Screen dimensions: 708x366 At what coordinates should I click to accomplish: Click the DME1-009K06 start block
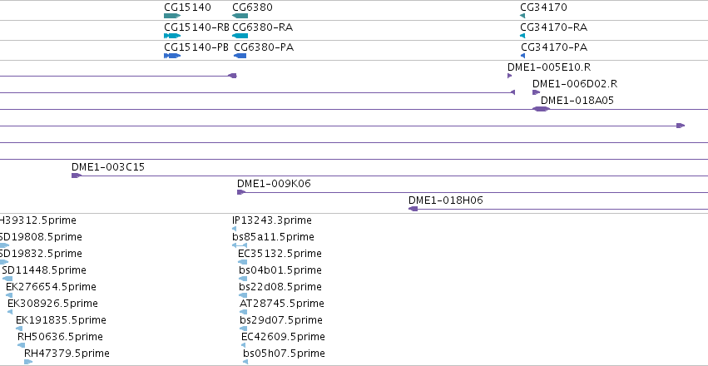pyautogui.click(x=241, y=192)
